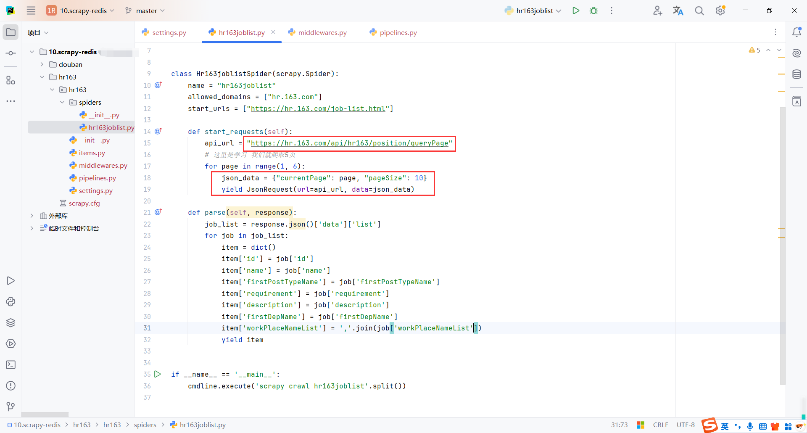
Task: Expand the douban folder
Action: 42,64
